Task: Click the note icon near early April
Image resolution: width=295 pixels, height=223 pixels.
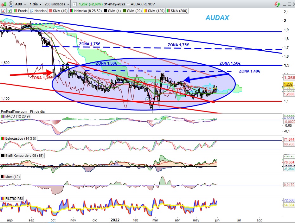Action: pos(182,89)
